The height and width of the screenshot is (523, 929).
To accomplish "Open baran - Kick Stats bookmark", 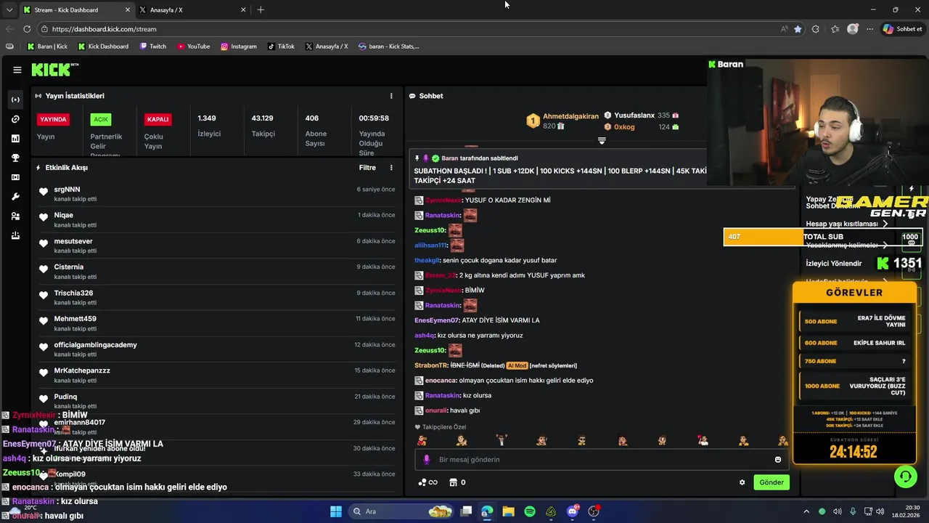I will point(388,46).
